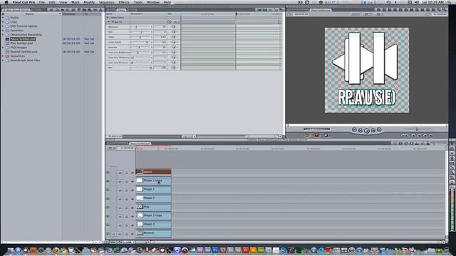This screenshot has height=256, width=456.
Task: Select the Selection arrow tool in tool palette
Action: tap(452, 144)
